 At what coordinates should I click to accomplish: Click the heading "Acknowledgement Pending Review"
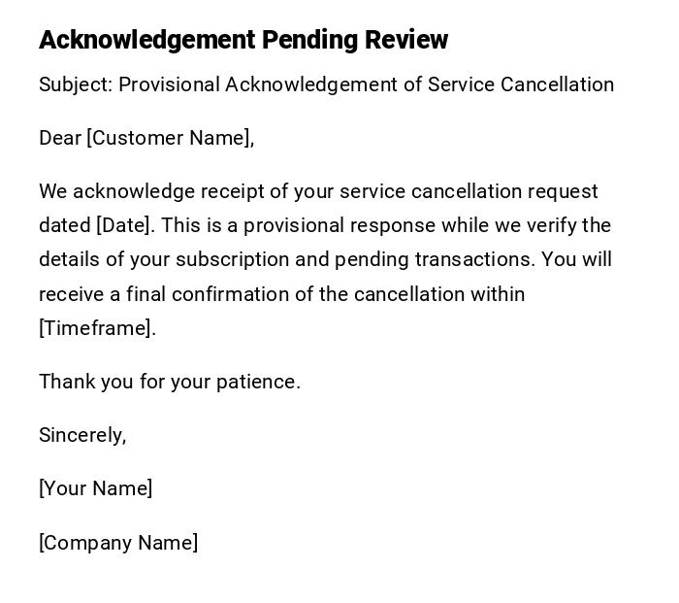[242, 40]
